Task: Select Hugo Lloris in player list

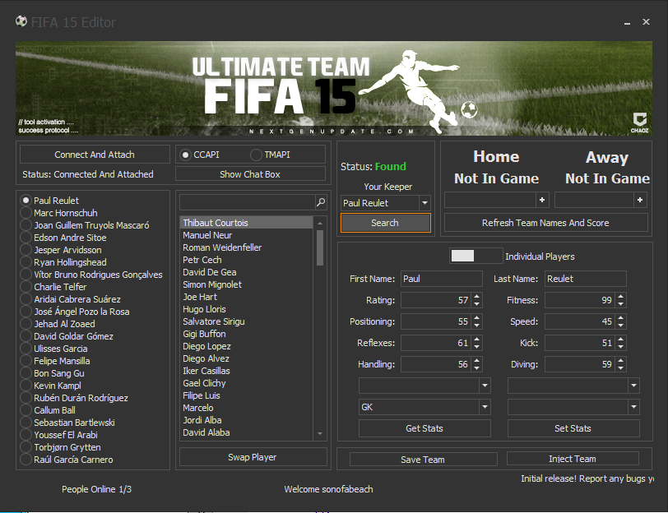Action: coord(247,309)
